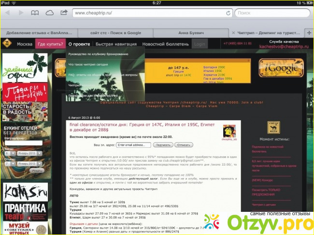
Task: Tap the Safari back arrow
Action: [7, 13]
